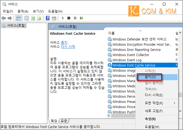This screenshot has width=183, height=130.
Task: Open the Help toolbar icon
Action: click(x=48, y=18)
